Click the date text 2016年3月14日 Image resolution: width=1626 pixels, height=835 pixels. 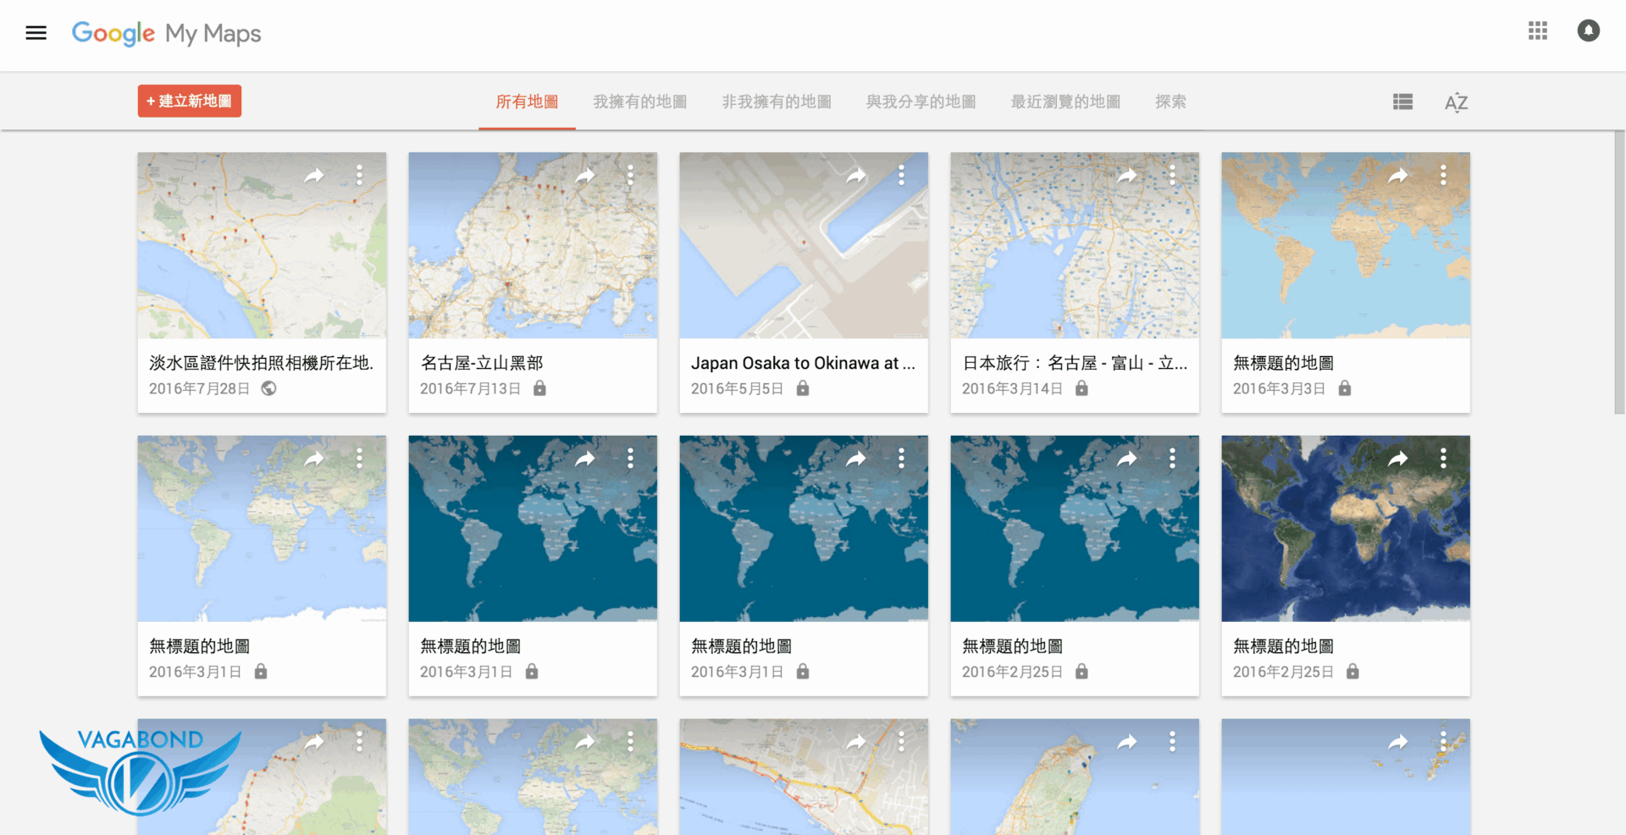click(1013, 388)
